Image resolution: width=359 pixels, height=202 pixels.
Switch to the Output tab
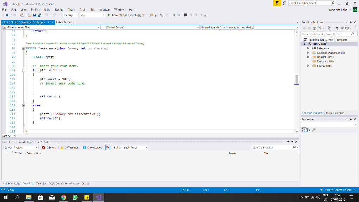coord(86,184)
